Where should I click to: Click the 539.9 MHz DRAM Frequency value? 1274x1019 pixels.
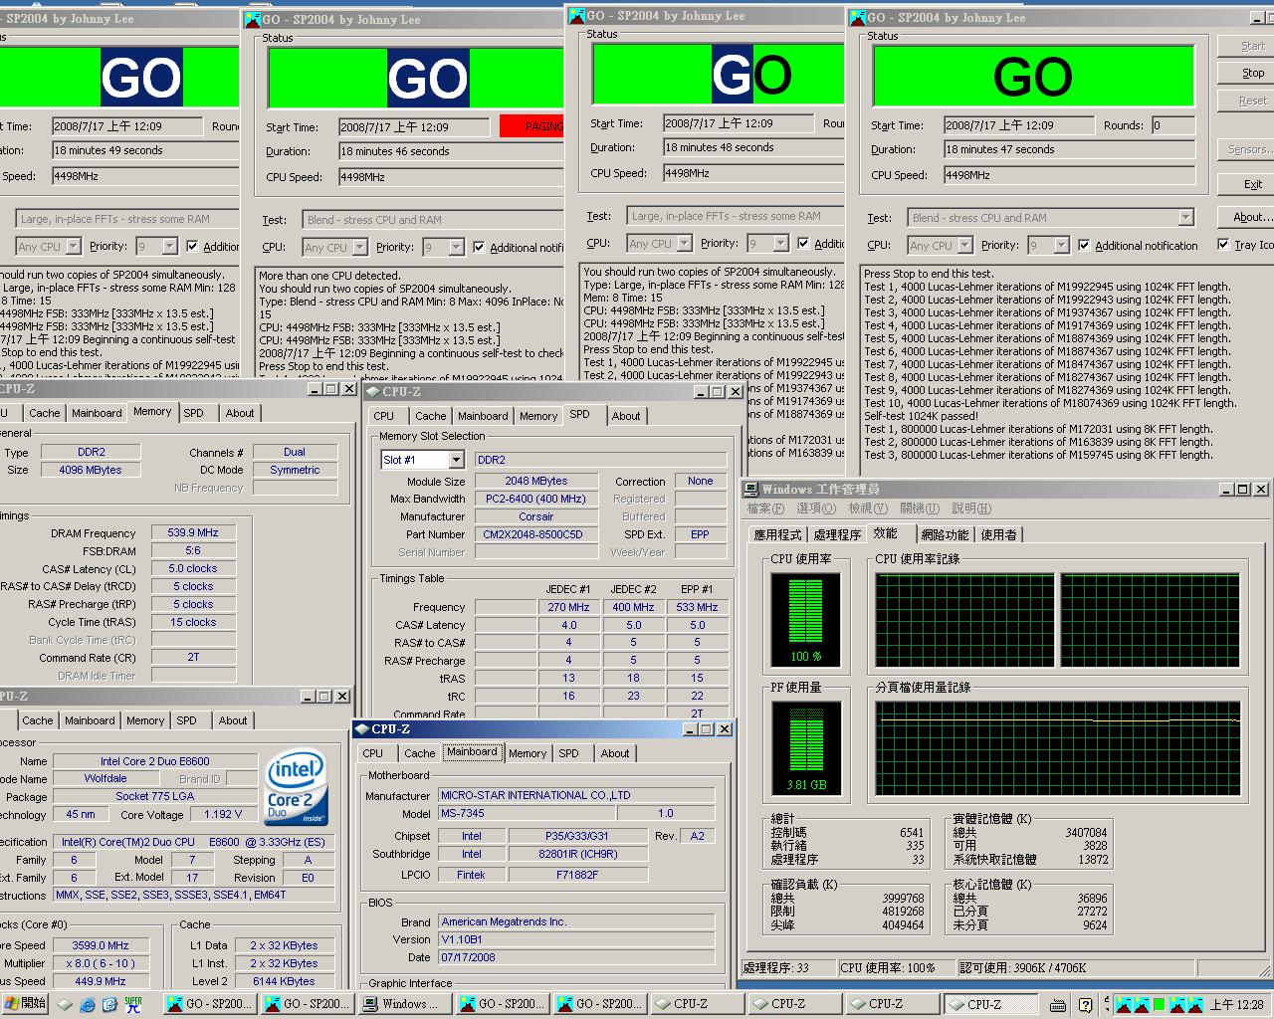click(x=193, y=533)
